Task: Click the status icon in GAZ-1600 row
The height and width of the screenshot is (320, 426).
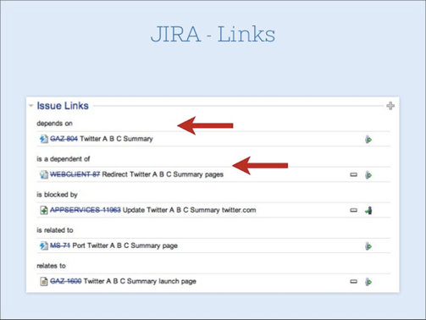Action: [368, 281]
